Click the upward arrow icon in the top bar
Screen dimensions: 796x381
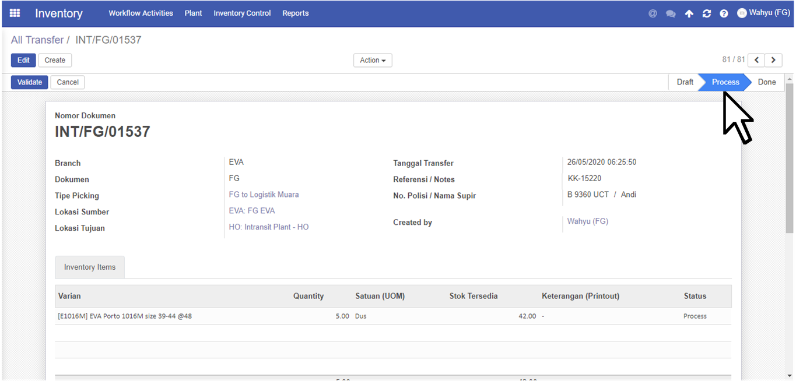(x=689, y=13)
